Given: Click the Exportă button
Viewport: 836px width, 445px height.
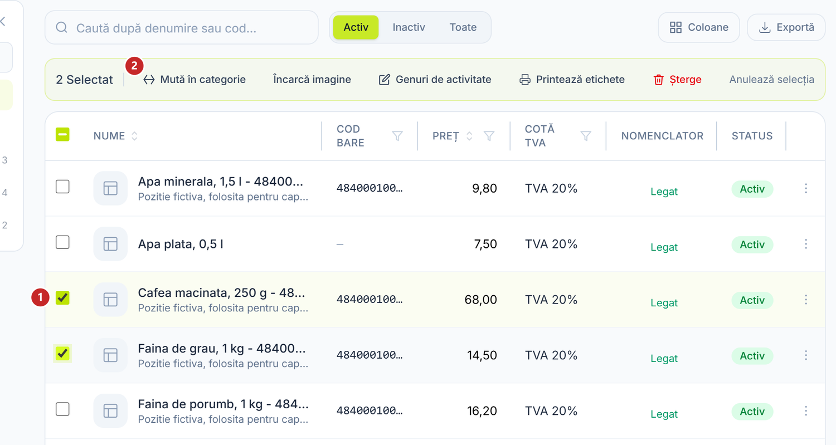Looking at the screenshot, I should pyautogui.click(x=786, y=27).
